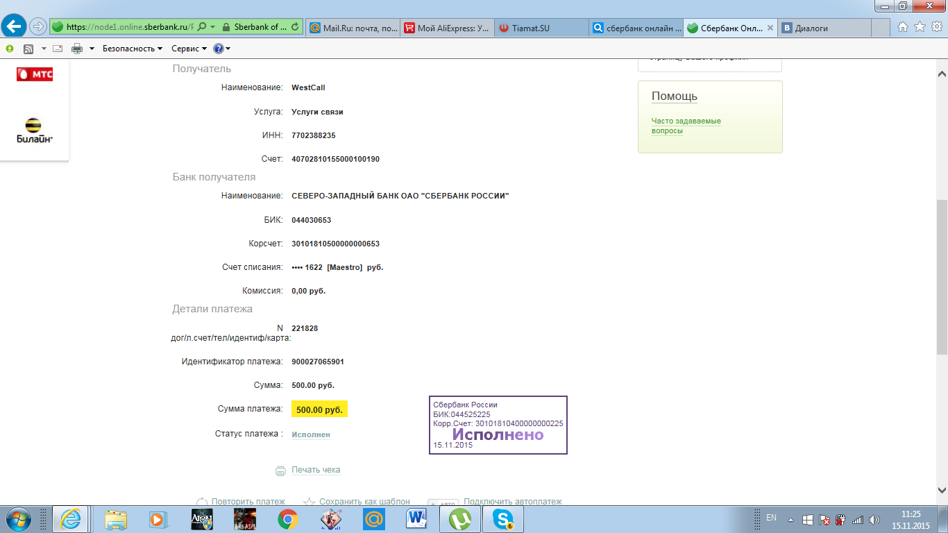Switch to the Tiamat.SU tab
Screen dimensions: 948x533
[x=541, y=28]
